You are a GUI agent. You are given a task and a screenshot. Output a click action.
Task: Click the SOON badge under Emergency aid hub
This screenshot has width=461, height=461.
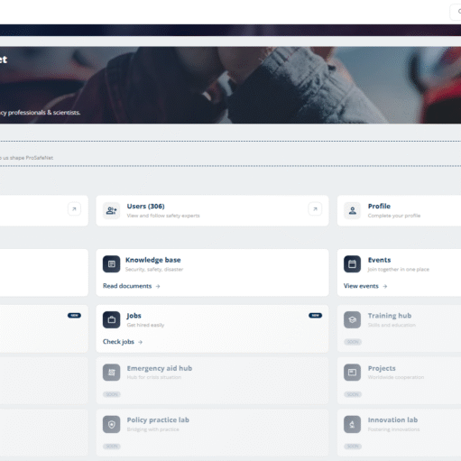click(x=112, y=394)
